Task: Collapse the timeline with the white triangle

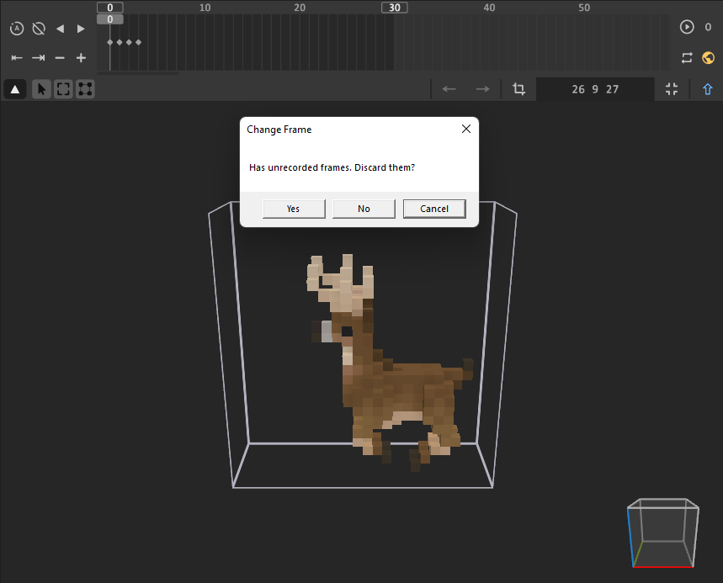Action: [15, 89]
